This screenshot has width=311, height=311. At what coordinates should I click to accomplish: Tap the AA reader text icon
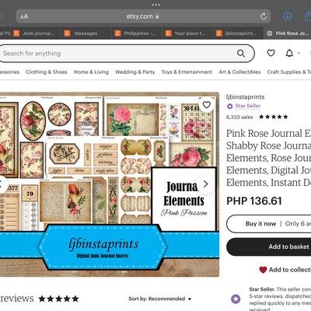click(x=24, y=16)
